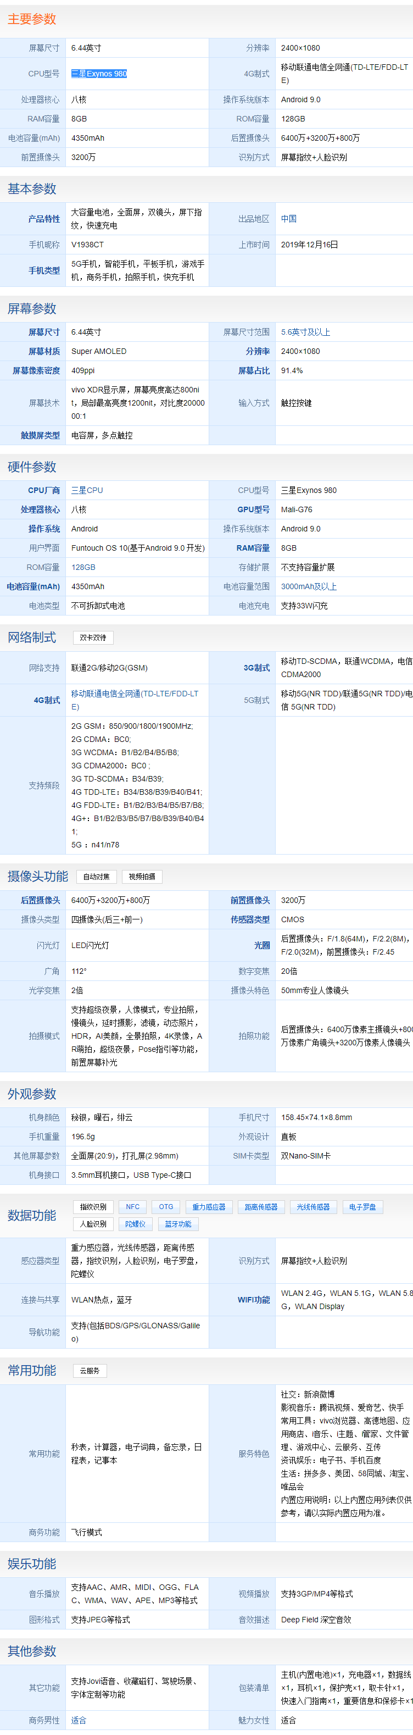Click the LED闪光灯 value
Viewport: 413px width, 1735px height.
90,945
